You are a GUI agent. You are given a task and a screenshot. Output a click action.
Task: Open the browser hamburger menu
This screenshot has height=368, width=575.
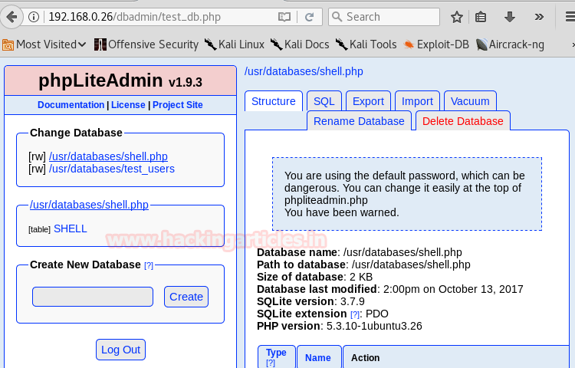(x=570, y=17)
